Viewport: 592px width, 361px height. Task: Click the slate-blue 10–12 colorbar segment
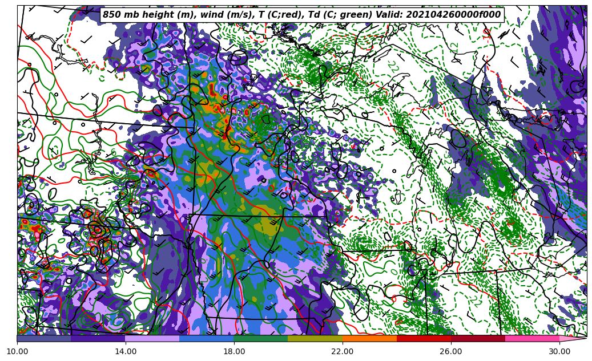click(x=44, y=338)
